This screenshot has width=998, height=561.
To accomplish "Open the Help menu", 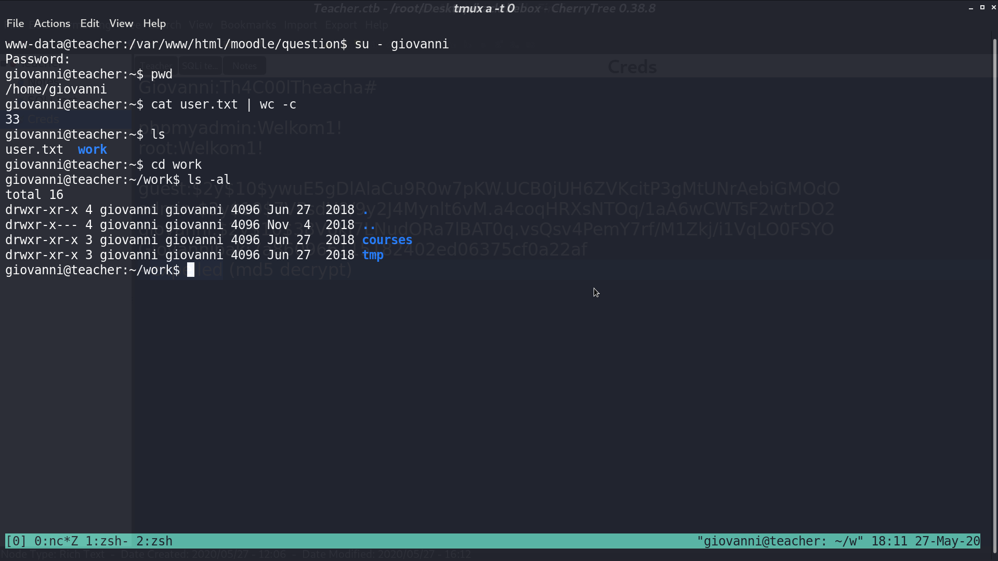I will pos(154,23).
